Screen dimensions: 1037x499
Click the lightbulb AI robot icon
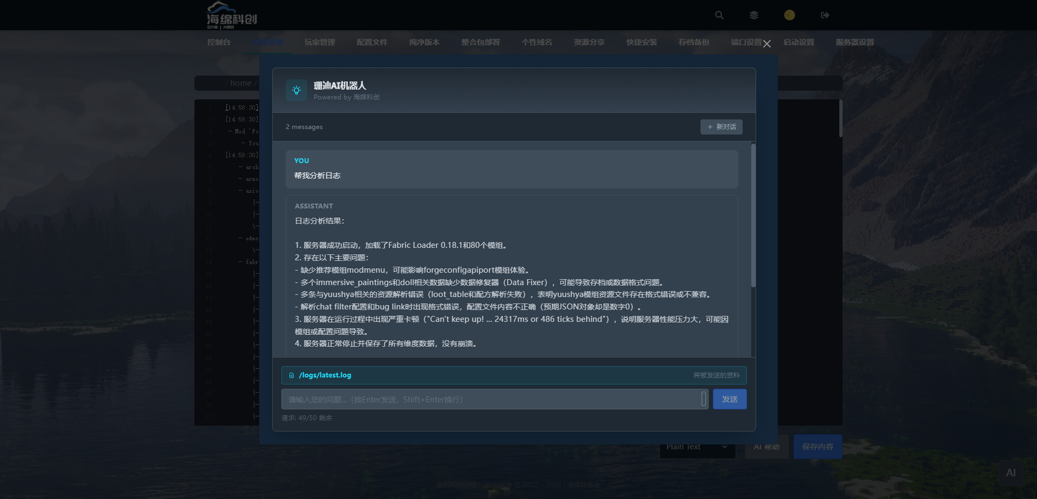coord(297,90)
